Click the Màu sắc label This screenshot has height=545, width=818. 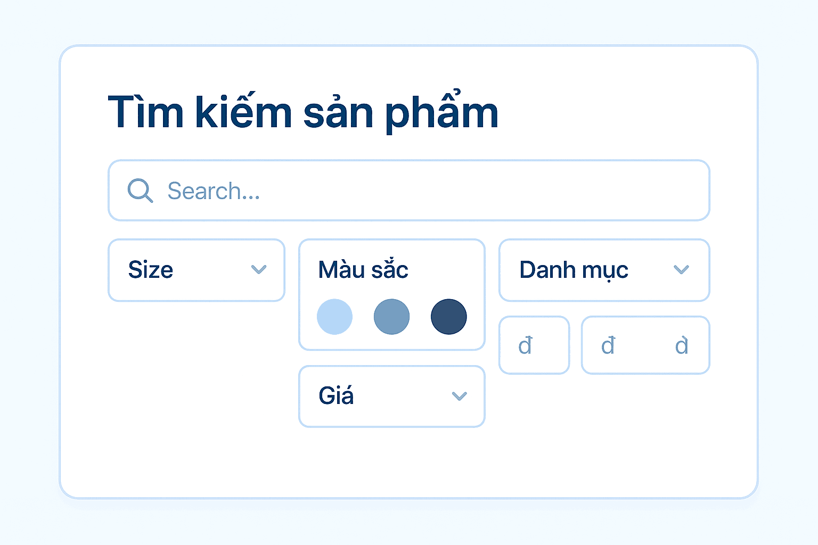tap(363, 270)
